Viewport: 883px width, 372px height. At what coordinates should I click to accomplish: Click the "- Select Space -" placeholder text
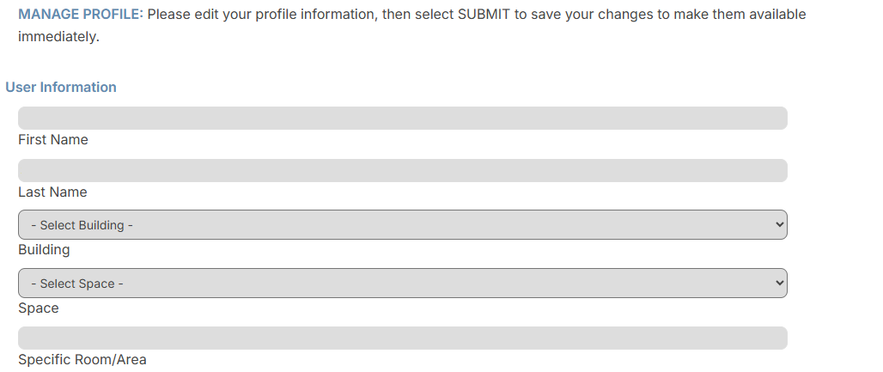coord(77,284)
